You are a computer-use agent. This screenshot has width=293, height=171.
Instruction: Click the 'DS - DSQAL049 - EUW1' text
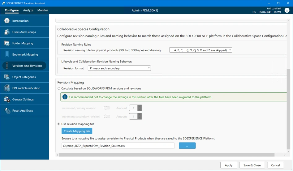267,12
